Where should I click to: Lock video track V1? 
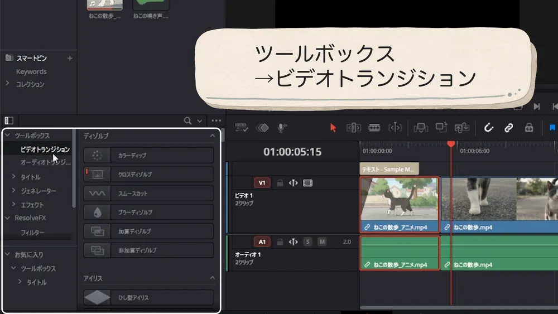tap(280, 183)
